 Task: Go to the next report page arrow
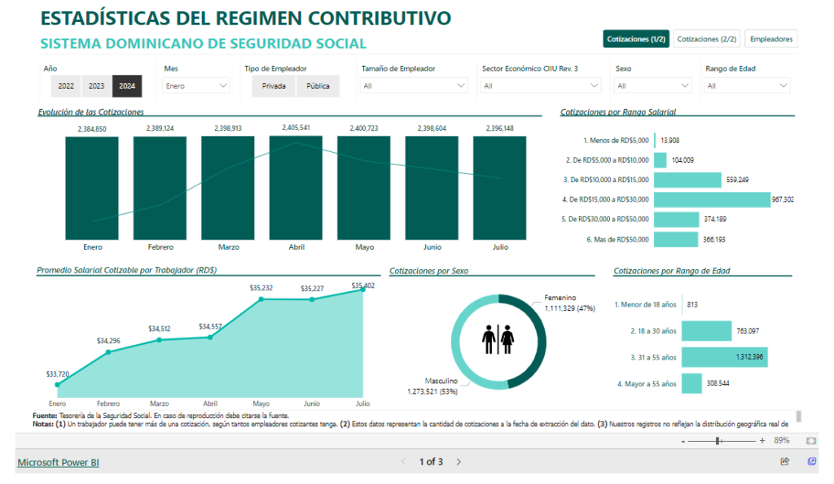(x=459, y=462)
